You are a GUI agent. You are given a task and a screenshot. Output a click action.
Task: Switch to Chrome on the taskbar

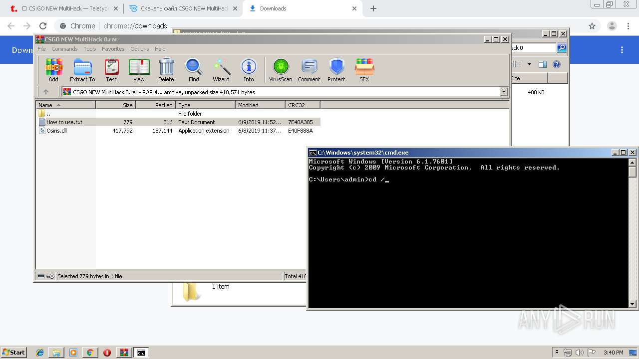(x=90, y=353)
